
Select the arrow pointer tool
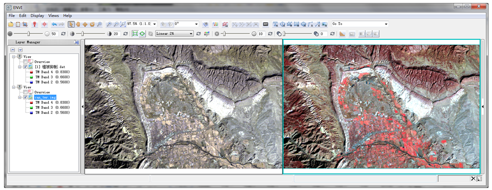71,24
